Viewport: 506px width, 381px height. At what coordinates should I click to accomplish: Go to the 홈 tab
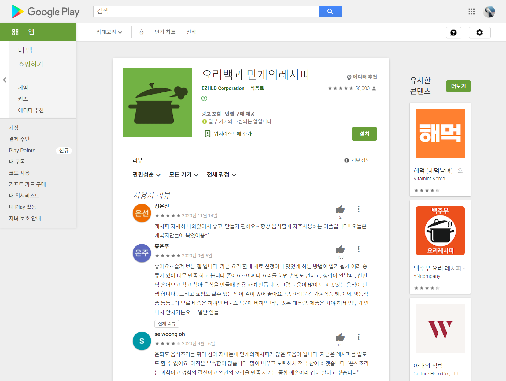click(x=141, y=32)
